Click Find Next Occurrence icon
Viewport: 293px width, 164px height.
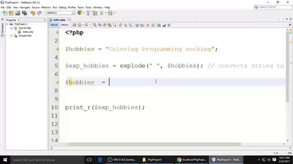pyautogui.click(x=104, y=25)
